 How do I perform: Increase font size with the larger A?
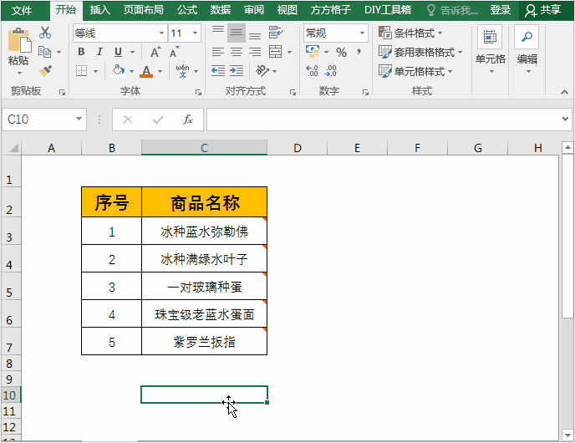coord(155,52)
